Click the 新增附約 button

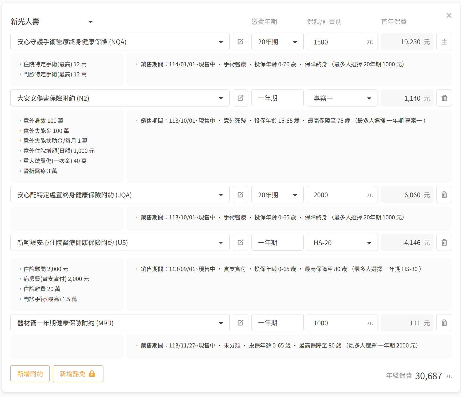pyautogui.click(x=30, y=374)
